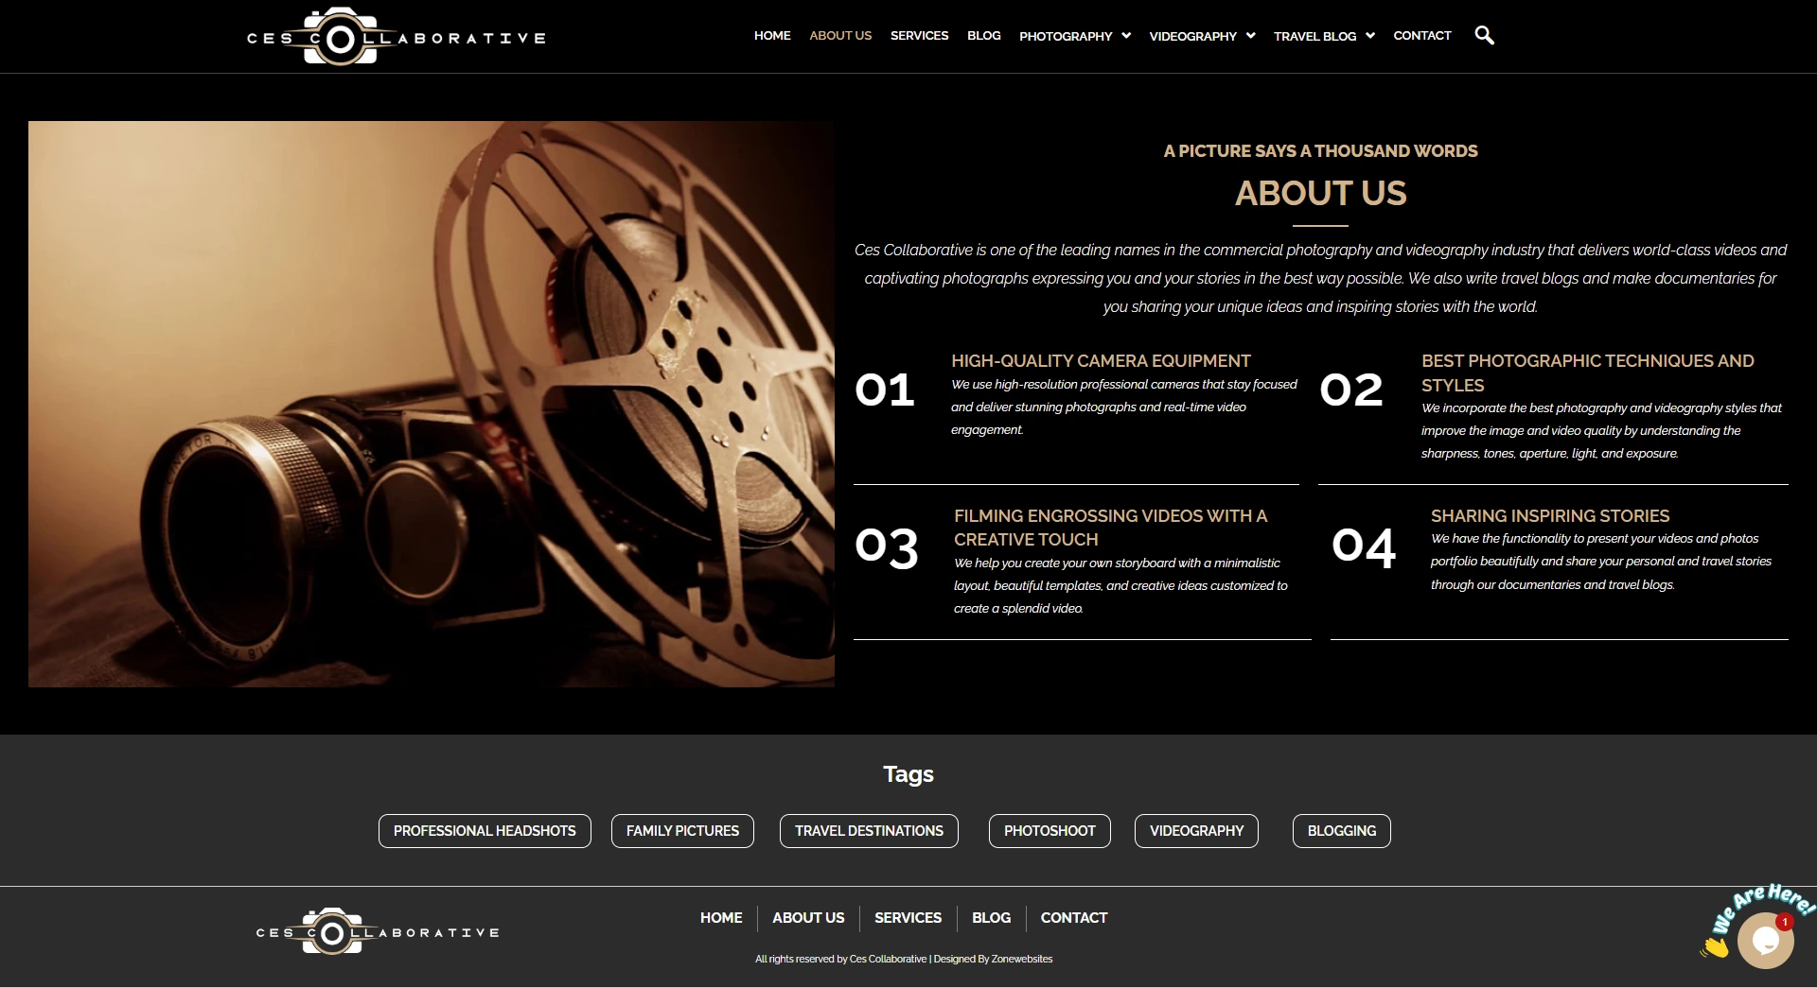The width and height of the screenshot is (1817, 988).
Task: Click the search magnifier icon in header
Action: click(x=1484, y=36)
